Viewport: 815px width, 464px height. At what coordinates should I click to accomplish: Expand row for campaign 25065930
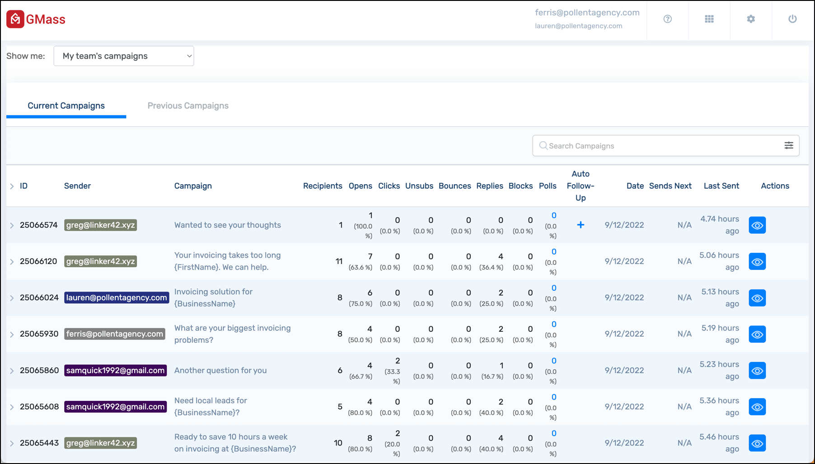[12, 334]
